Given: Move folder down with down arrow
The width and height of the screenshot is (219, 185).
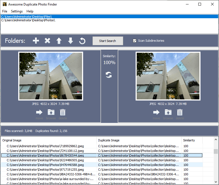Looking at the screenshot, I should click(x=70, y=41).
